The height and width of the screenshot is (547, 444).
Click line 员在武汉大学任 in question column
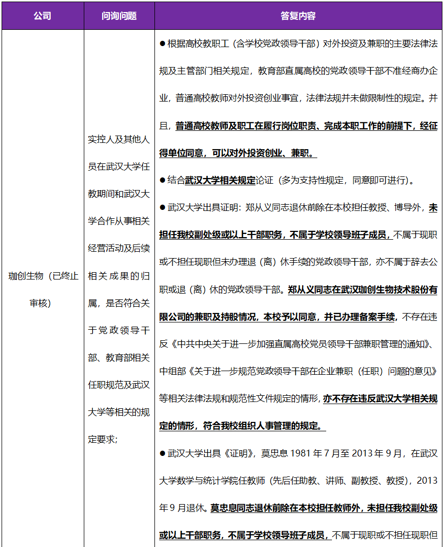pos(119,166)
